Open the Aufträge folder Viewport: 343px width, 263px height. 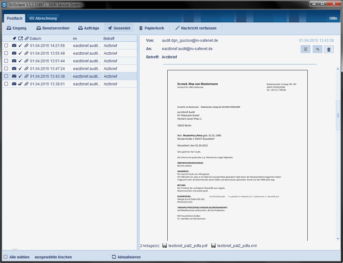89,28
